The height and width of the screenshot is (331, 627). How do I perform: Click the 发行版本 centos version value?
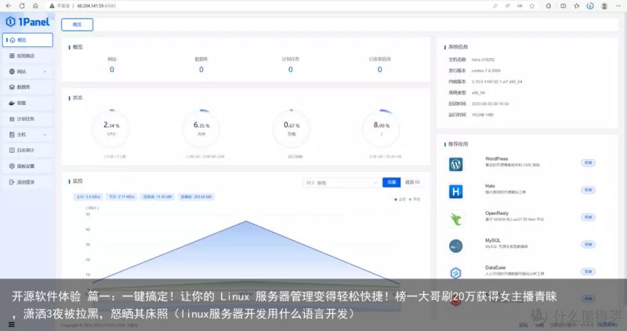486,71
